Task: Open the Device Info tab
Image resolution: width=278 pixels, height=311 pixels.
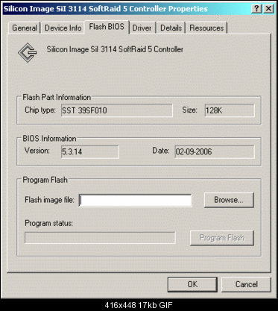Action: [x=63, y=28]
